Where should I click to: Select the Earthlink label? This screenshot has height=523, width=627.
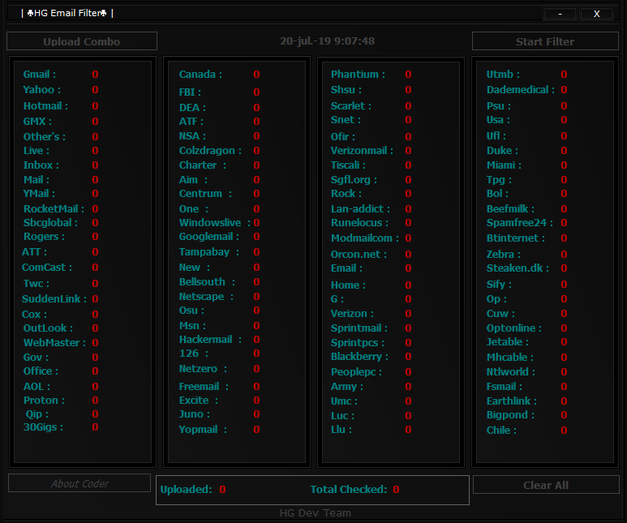(512, 401)
